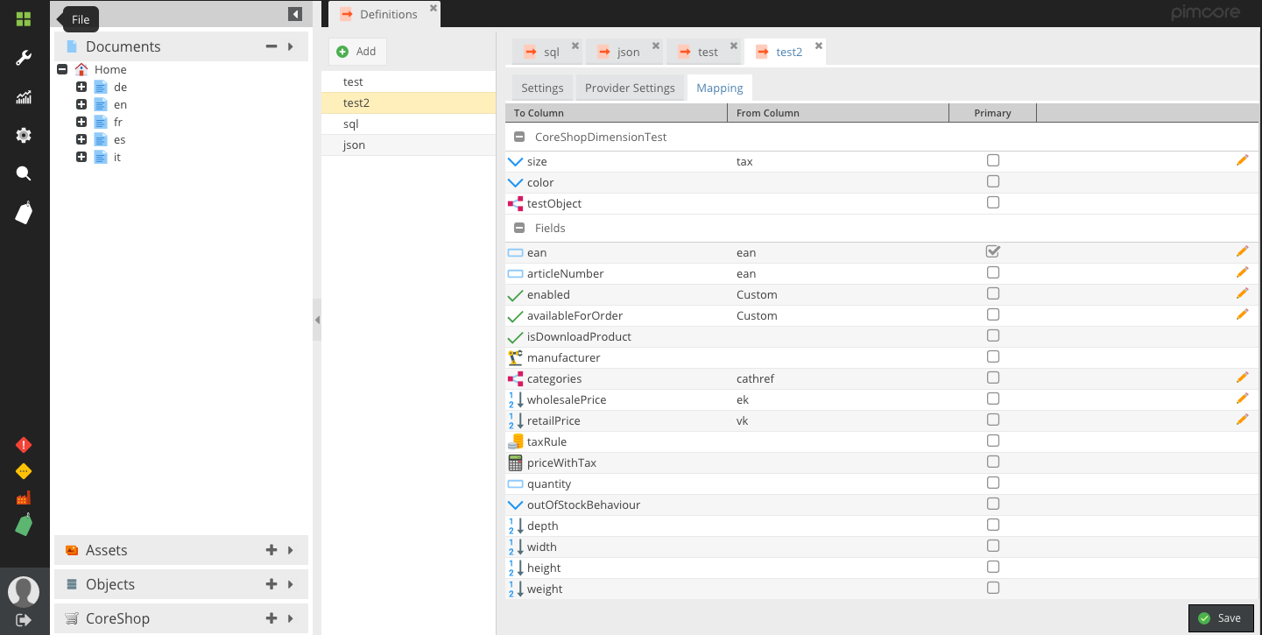
Task: Click the logout icon at bottom left
Action: 24,620
